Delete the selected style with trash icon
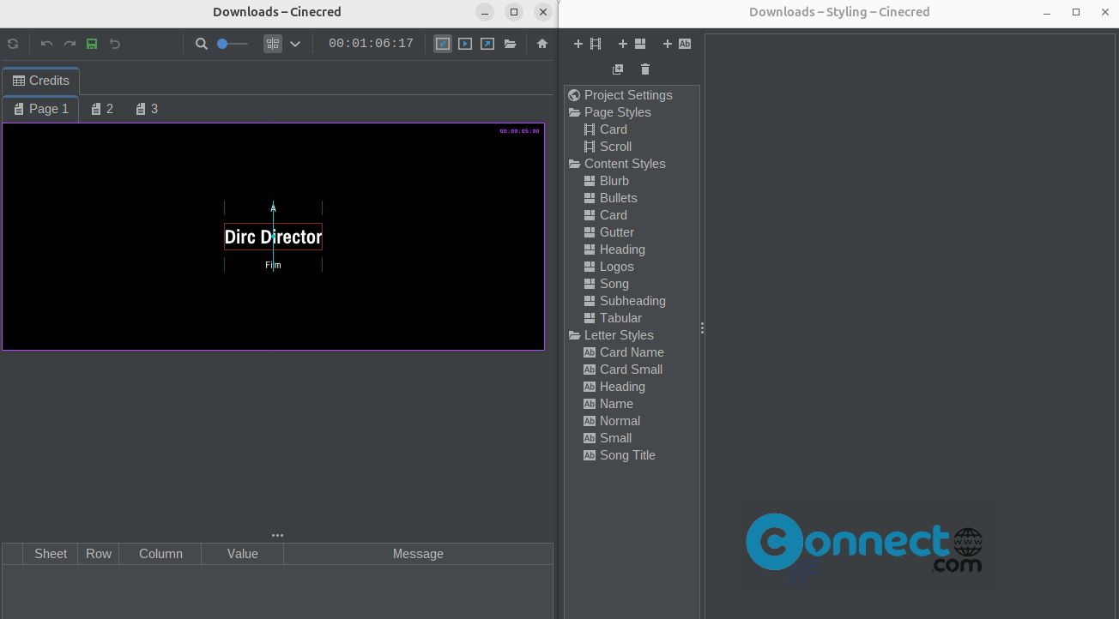Viewport: 1119px width, 619px height. click(x=645, y=69)
